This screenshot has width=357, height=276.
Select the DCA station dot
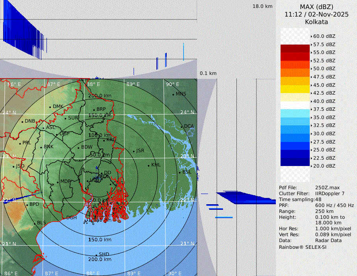[x=181, y=127]
